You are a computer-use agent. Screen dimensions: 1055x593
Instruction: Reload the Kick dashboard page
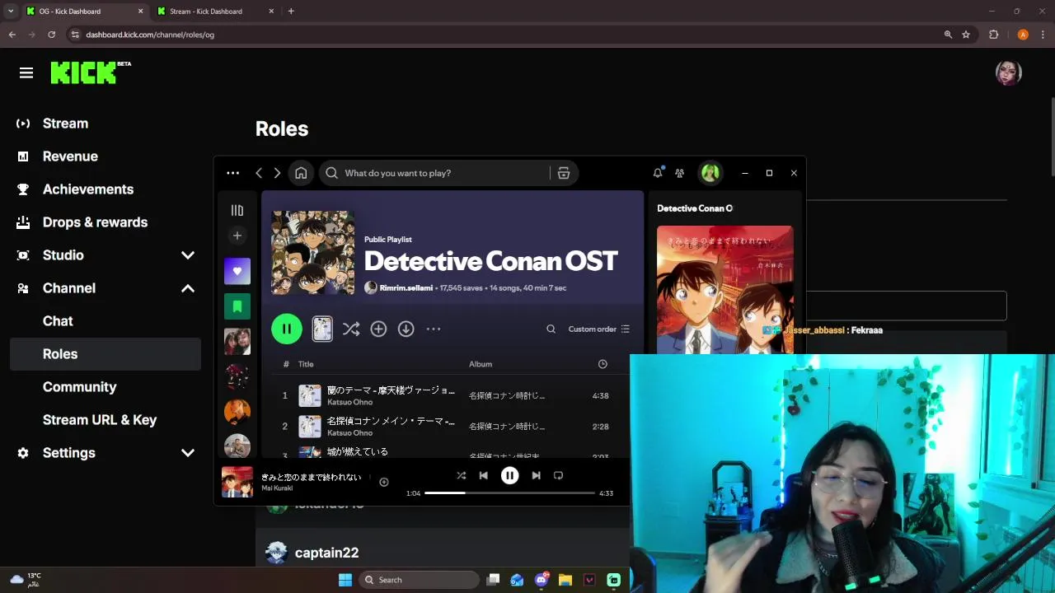click(51, 35)
